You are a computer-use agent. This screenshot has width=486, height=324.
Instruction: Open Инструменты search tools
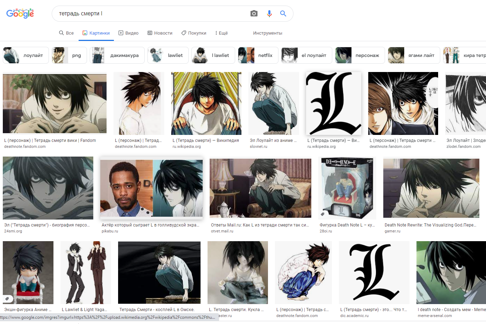267,33
